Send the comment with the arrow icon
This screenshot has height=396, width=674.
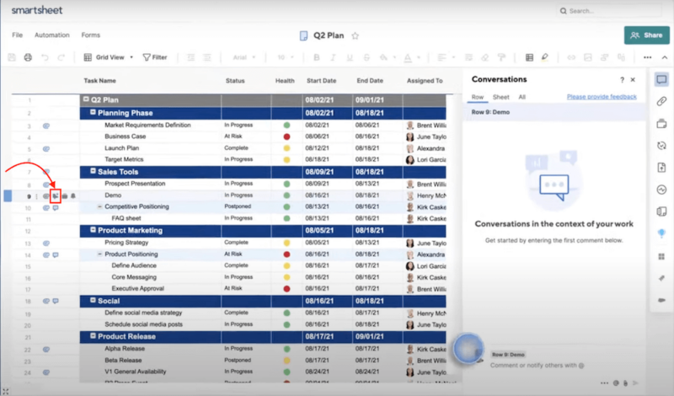(636, 383)
